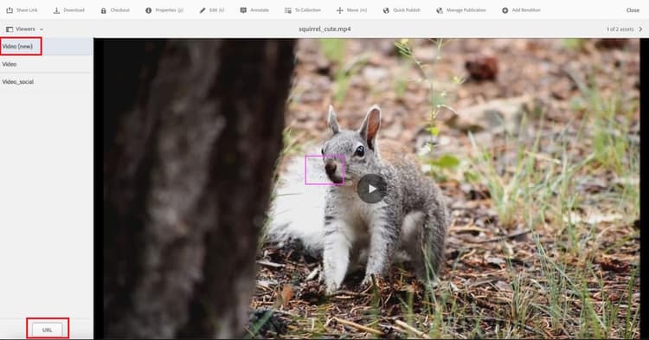The width and height of the screenshot is (649, 340).
Task: Click Quick Publish in toolbar
Action: (x=402, y=10)
